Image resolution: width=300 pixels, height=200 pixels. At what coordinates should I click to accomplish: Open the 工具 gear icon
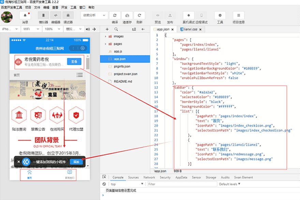click(x=220, y=15)
